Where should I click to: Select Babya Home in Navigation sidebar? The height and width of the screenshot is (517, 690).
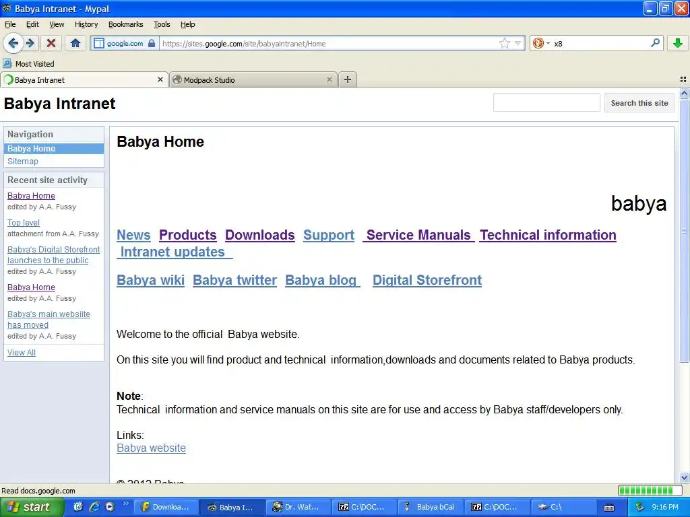54,149
